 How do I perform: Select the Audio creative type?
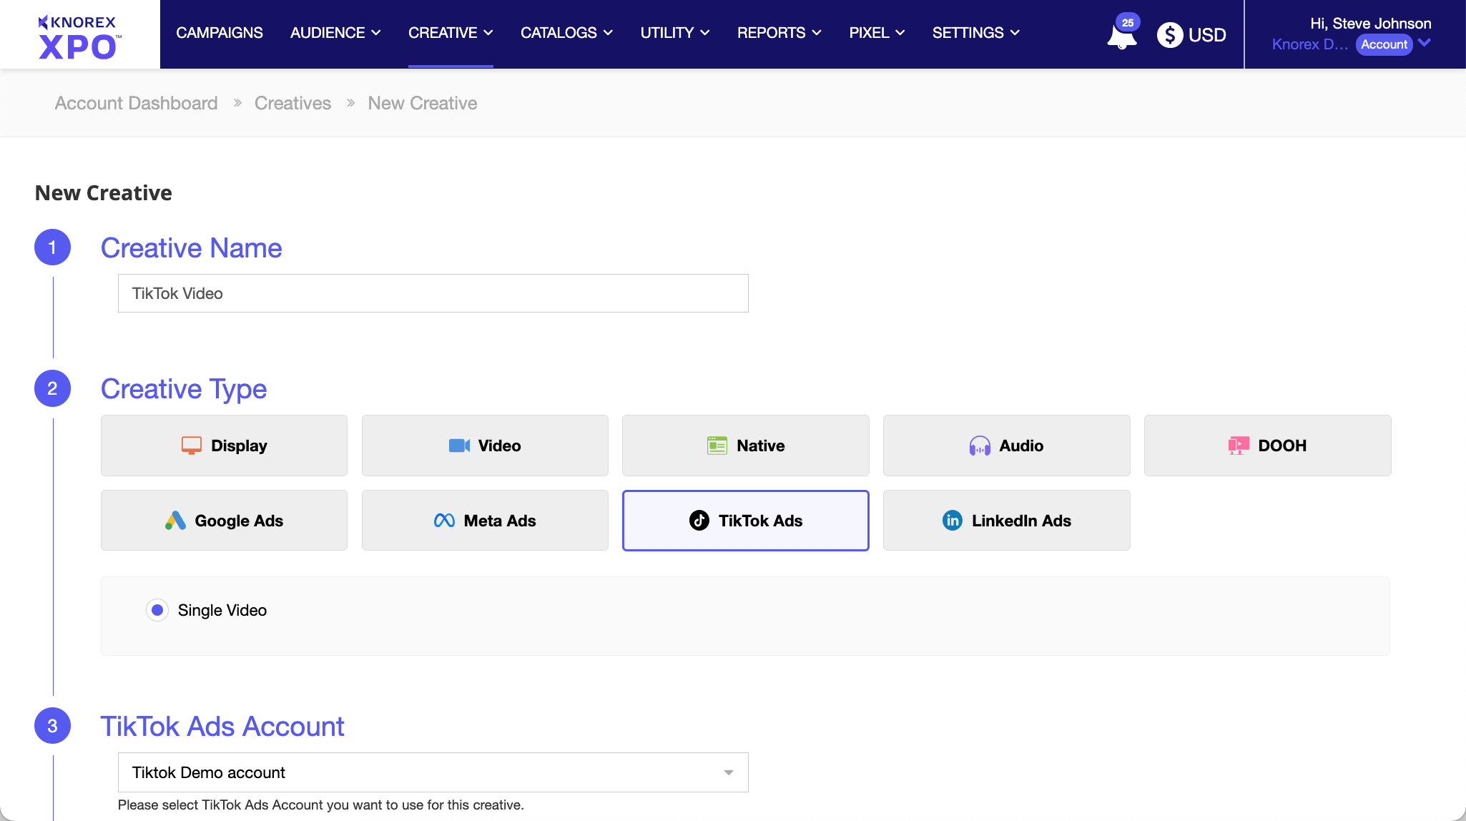1006,446
